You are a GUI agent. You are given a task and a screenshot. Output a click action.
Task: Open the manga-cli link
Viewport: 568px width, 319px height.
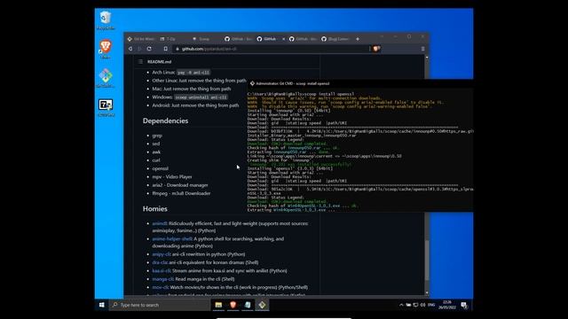(163, 279)
